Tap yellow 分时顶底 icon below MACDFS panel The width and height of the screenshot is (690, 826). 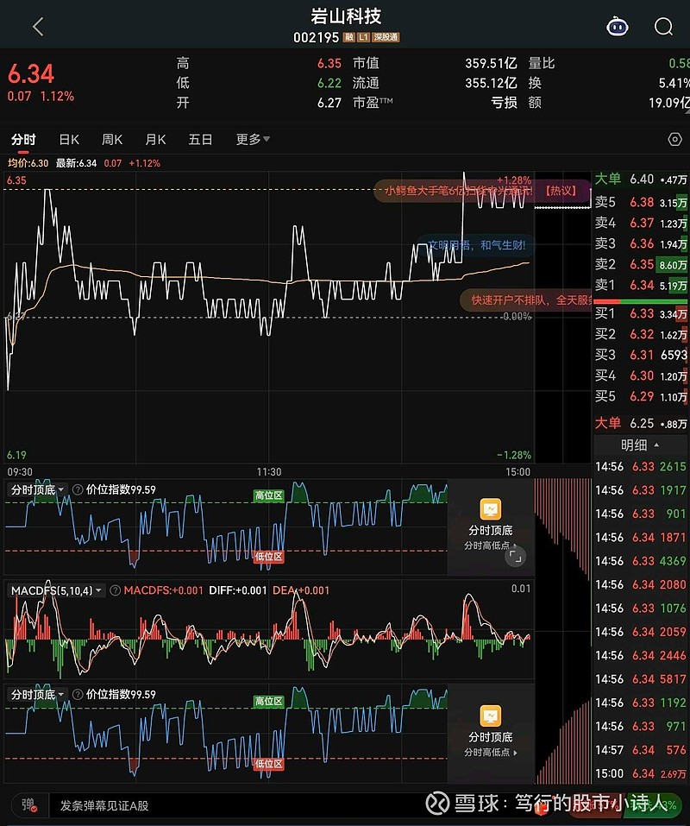coord(491,716)
